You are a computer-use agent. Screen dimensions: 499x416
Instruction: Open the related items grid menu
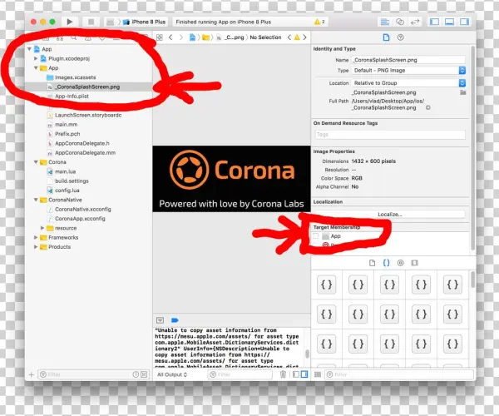[160, 37]
